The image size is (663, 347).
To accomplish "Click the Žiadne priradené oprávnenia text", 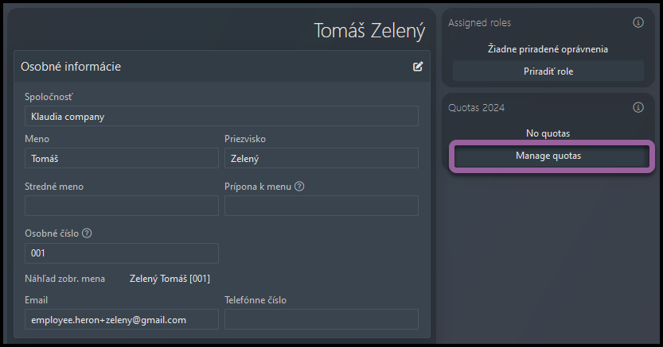I will coord(548,49).
